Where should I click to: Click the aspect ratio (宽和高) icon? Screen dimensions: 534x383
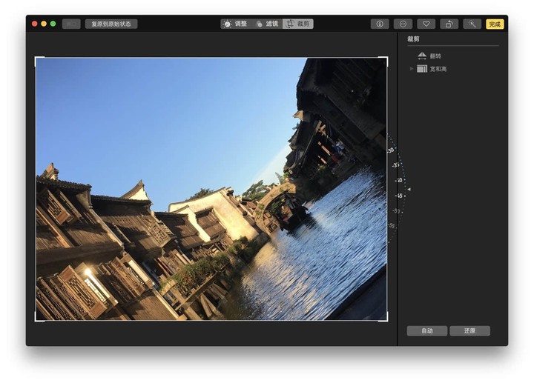tap(422, 69)
